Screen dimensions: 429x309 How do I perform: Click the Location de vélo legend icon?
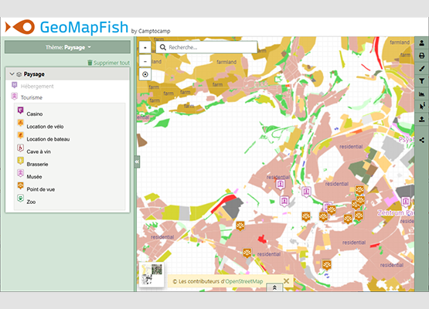tap(21, 123)
